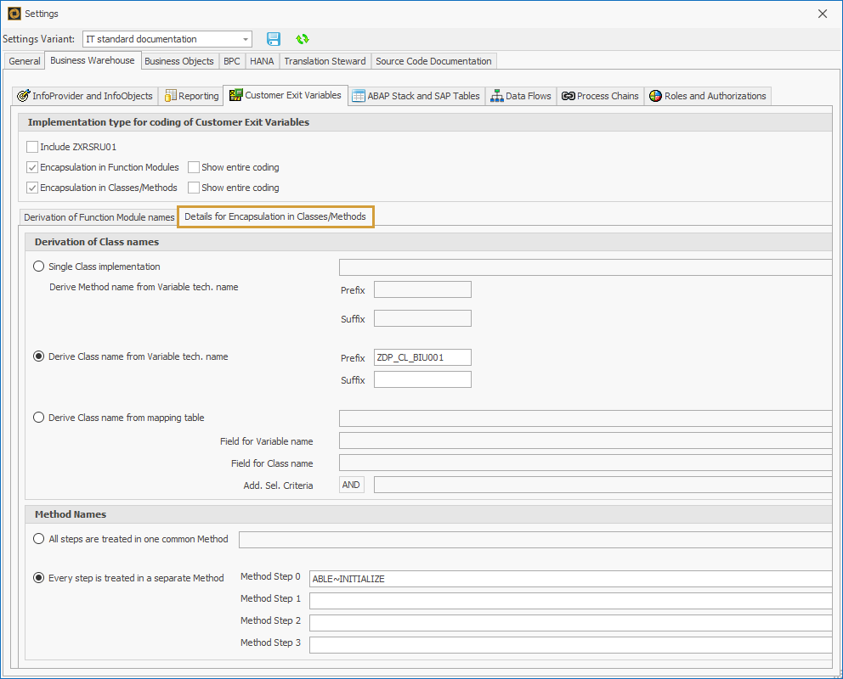Select the Single Class implementation option
This screenshot has height=679, width=843.
38,266
